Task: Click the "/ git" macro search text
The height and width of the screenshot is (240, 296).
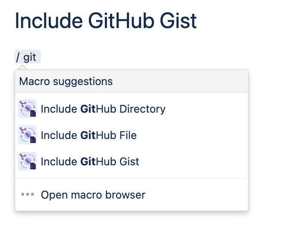Action: 28,57
